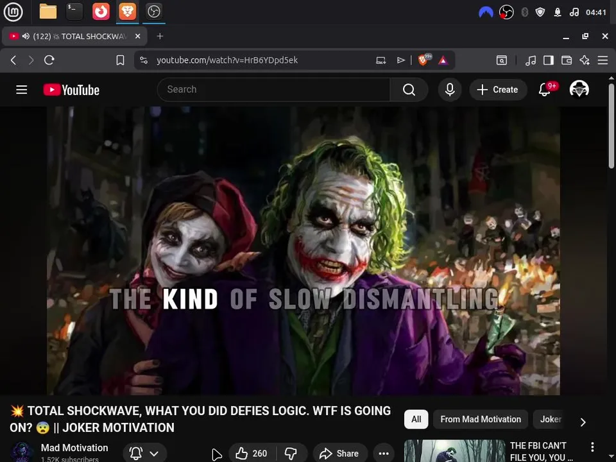Dislike this video
Screen dimensions: 616x462
(x=291, y=454)
